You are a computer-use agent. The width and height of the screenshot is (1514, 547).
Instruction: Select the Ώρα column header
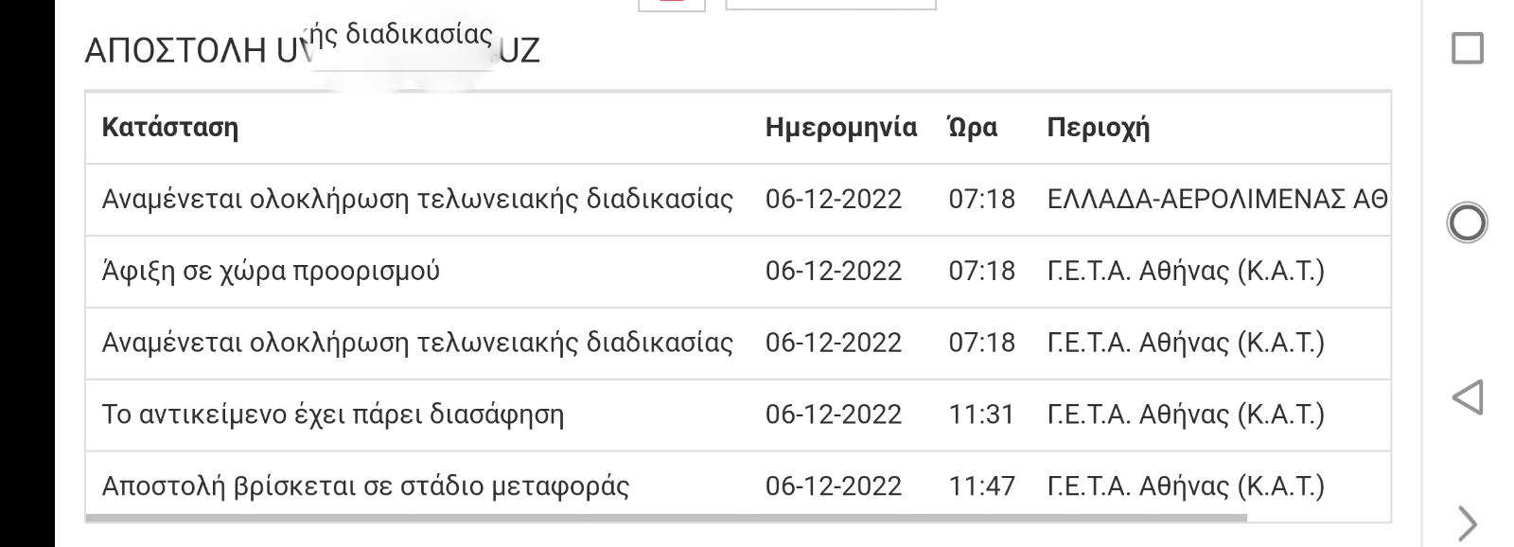coord(973,128)
